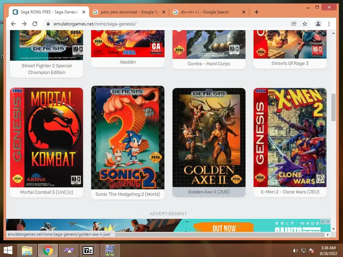The height and width of the screenshot is (257, 343).
Task: Open the Mortal Combat 5 (Unl) [c] link
Action: (x=47, y=192)
